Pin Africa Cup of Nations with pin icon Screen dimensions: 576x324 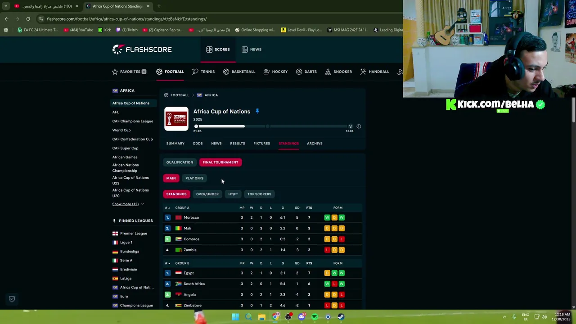257,111
